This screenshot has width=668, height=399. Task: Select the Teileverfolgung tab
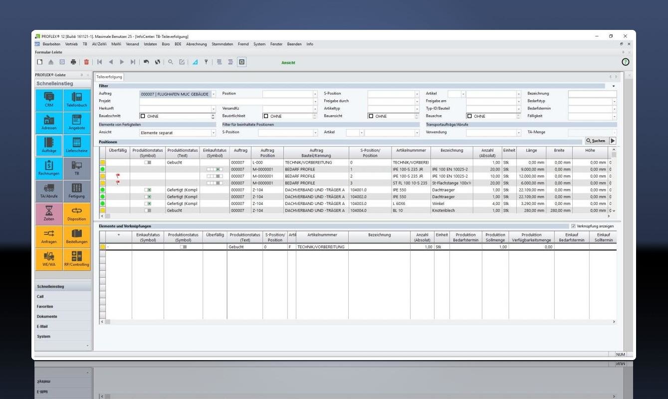[109, 77]
